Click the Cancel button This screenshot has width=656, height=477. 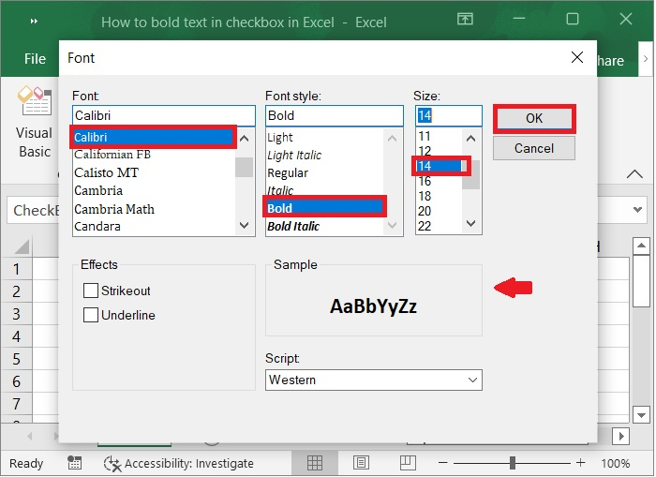[x=533, y=148]
